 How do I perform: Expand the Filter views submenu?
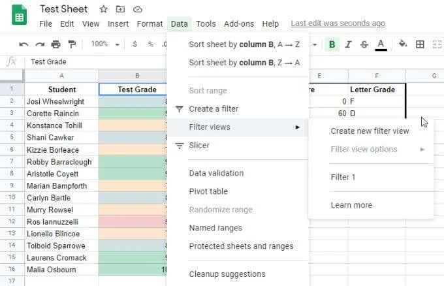(x=237, y=127)
